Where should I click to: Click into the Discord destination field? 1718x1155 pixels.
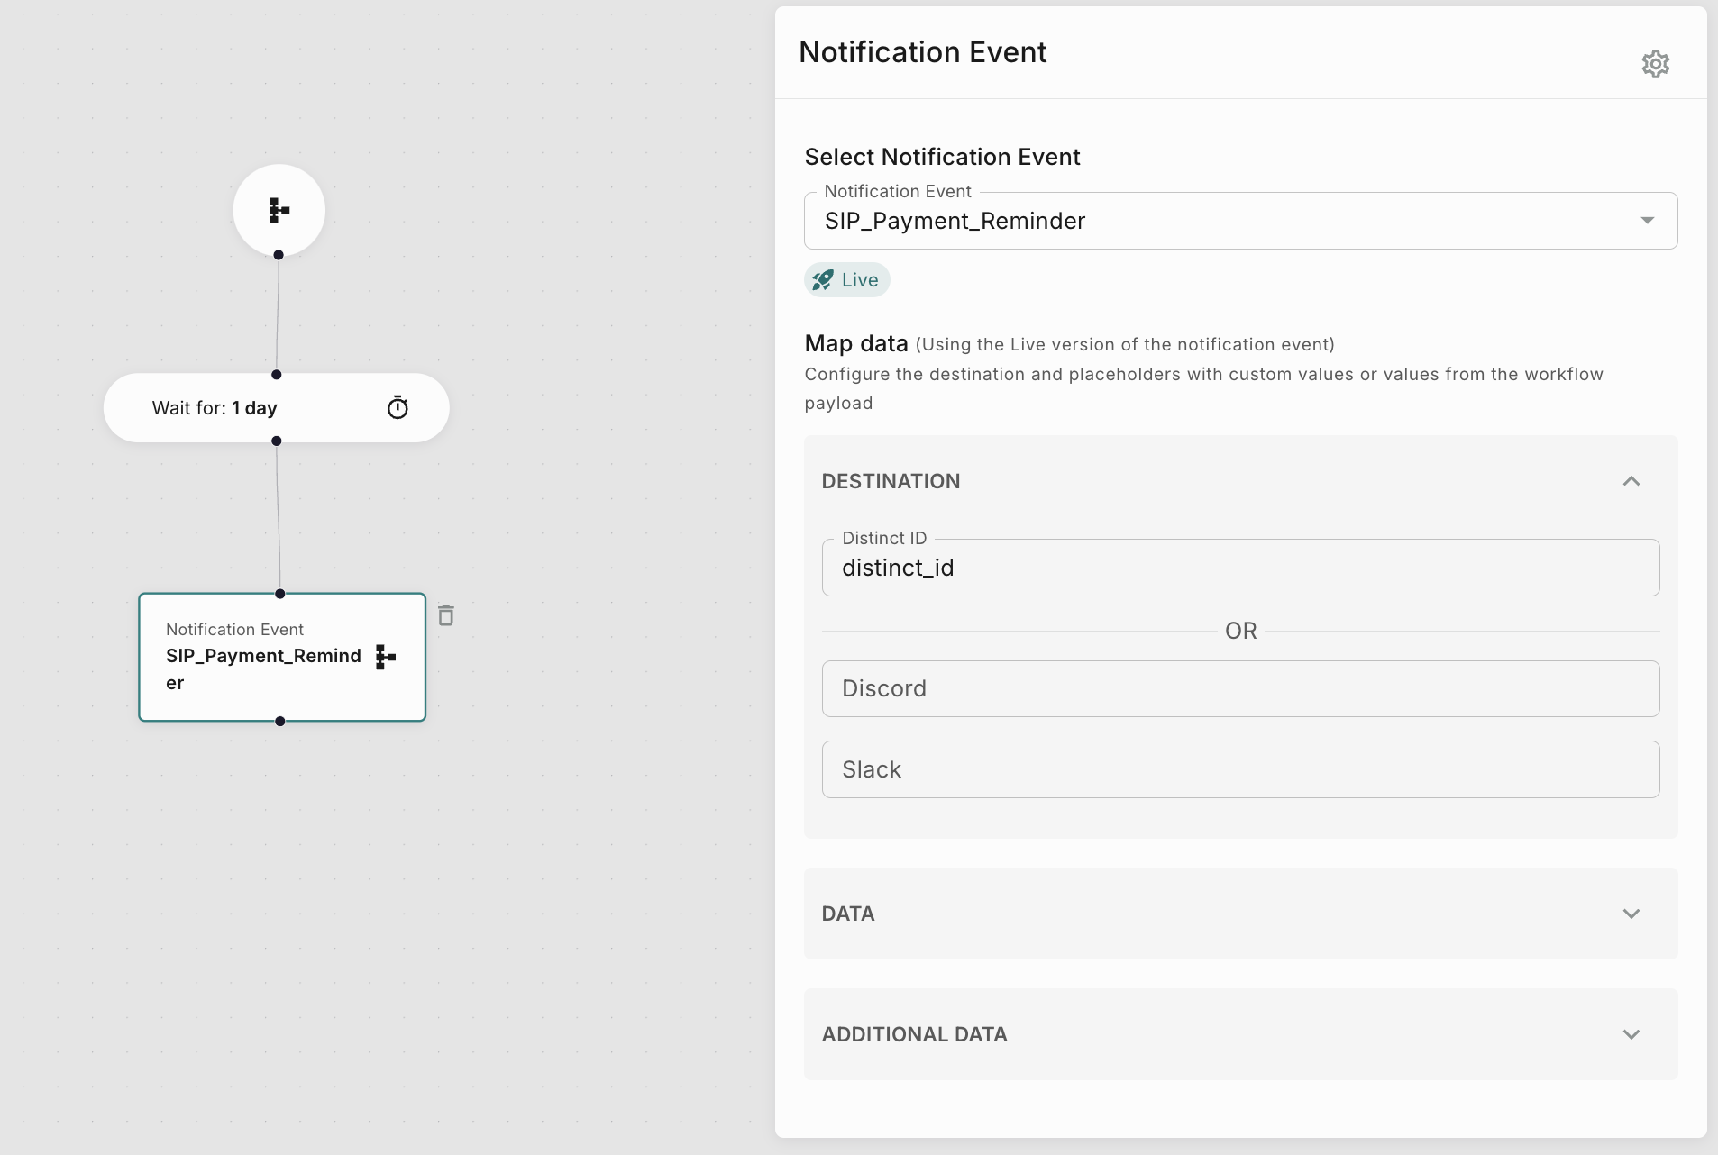point(1240,688)
